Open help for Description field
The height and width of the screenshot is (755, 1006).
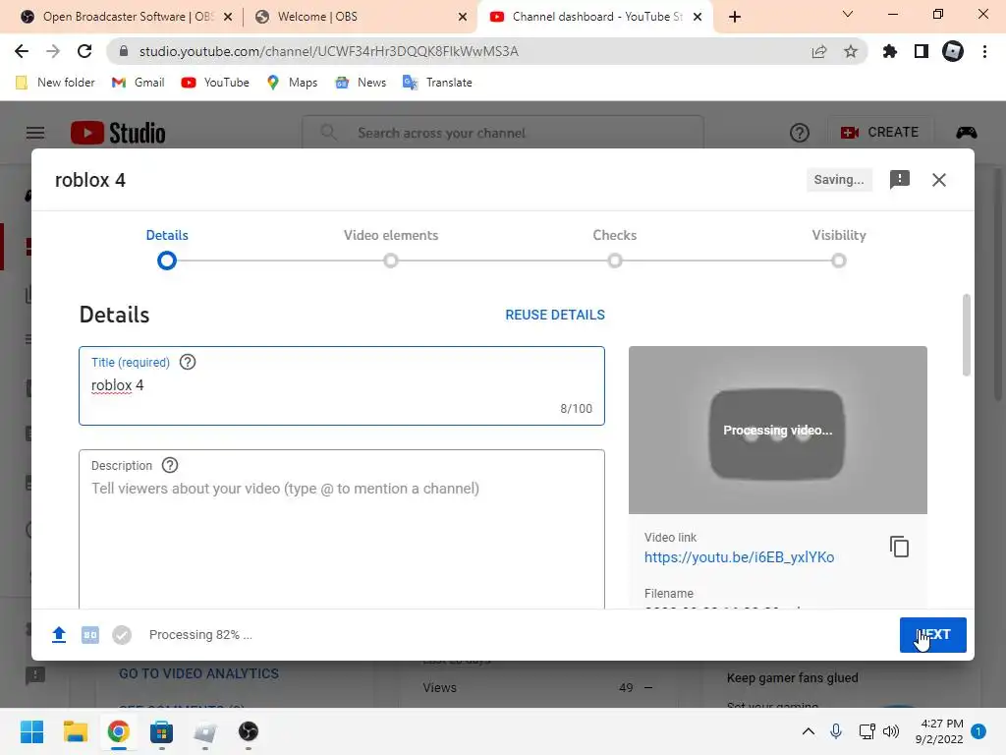pyautogui.click(x=170, y=465)
